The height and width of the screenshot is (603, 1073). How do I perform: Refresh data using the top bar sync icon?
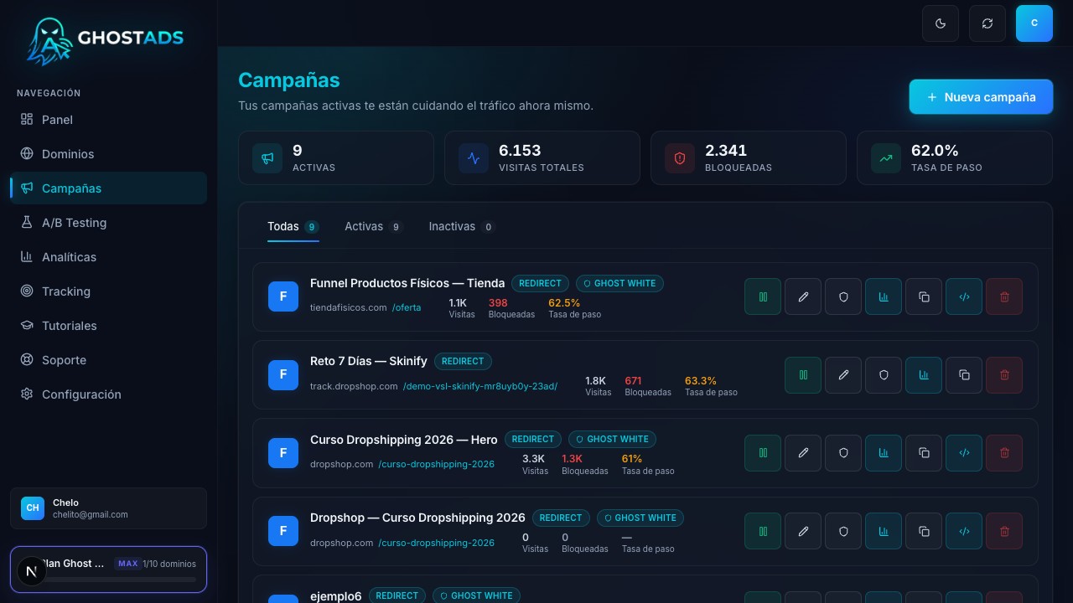pos(987,23)
